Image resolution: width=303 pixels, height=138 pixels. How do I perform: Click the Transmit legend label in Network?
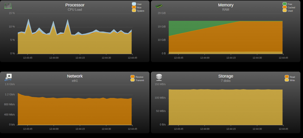(140, 80)
